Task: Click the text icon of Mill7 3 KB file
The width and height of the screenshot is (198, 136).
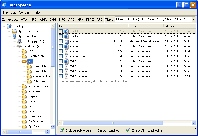Action: (66, 66)
